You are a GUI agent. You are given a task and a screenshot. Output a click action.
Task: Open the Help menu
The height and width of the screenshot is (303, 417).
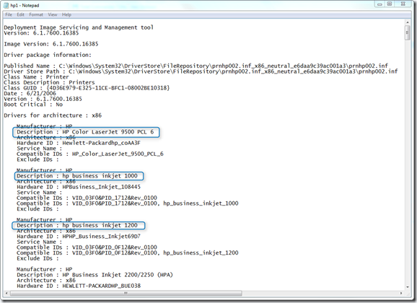pyautogui.click(x=66, y=14)
